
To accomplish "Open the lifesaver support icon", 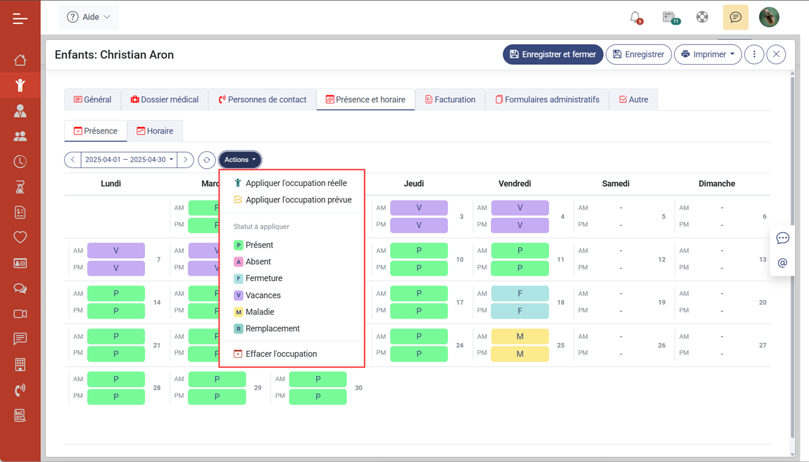I will point(702,17).
